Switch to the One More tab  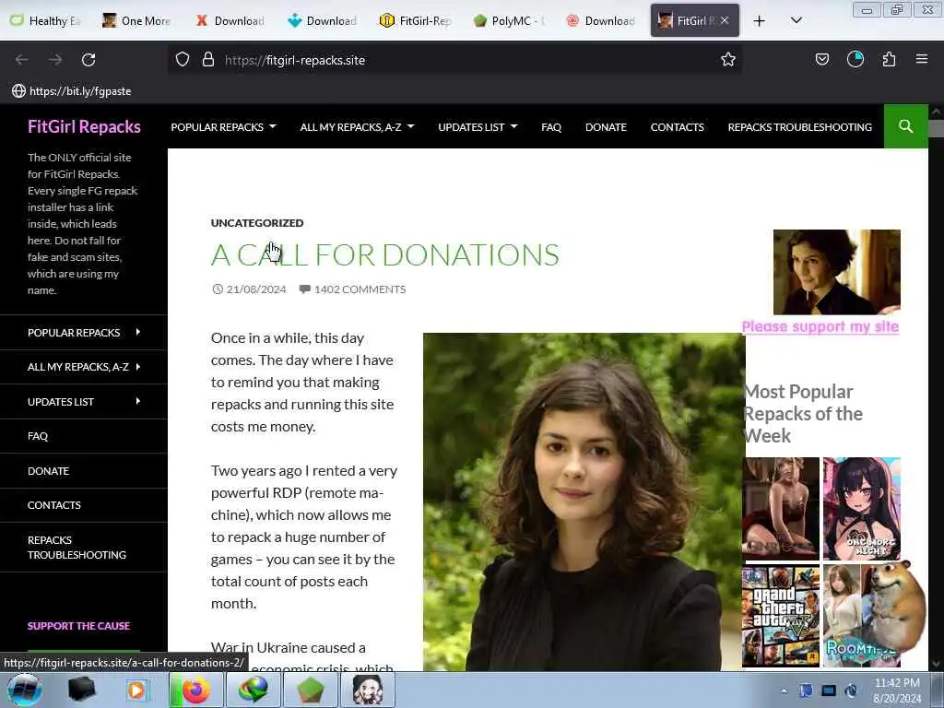point(137,20)
